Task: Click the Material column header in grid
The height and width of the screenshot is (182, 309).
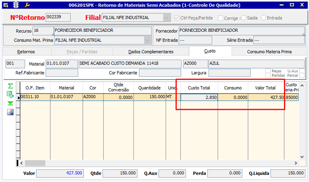Action: click(x=66, y=88)
